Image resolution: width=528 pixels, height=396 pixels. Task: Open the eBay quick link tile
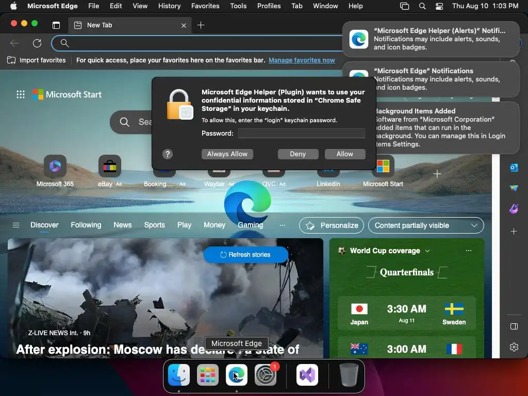click(x=109, y=171)
